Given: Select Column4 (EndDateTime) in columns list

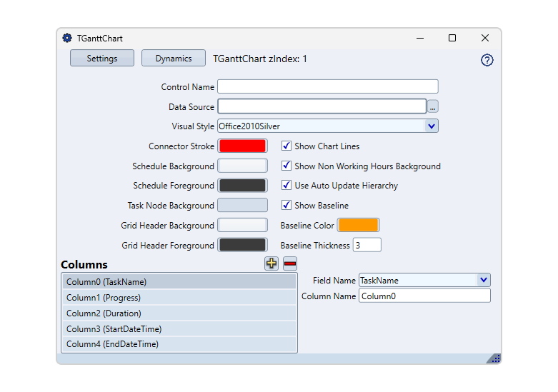Looking at the screenshot, I should point(179,344).
